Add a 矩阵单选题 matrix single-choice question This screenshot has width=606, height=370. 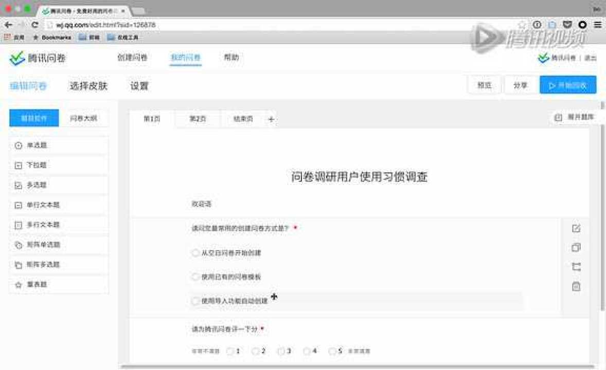(59, 245)
